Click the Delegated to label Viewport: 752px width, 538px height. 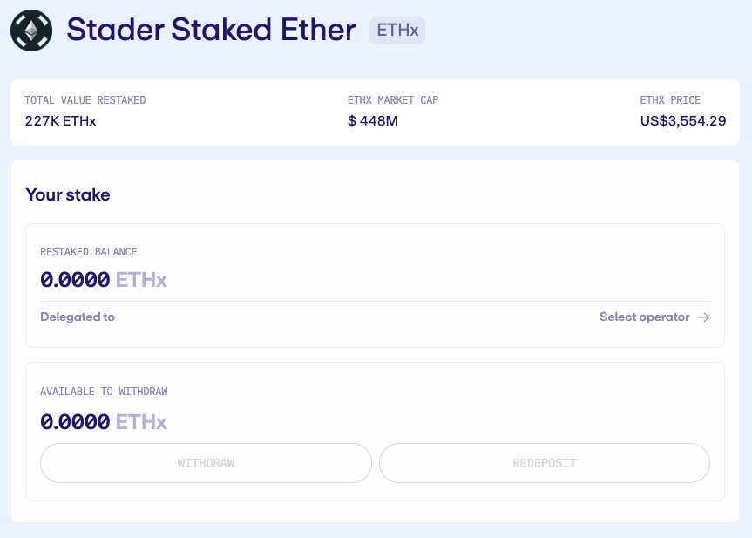click(78, 317)
